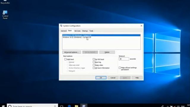Click the Timeout seconds input field
Image resolution: width=190 pixels, height=107 pixels.
[124, 59]
